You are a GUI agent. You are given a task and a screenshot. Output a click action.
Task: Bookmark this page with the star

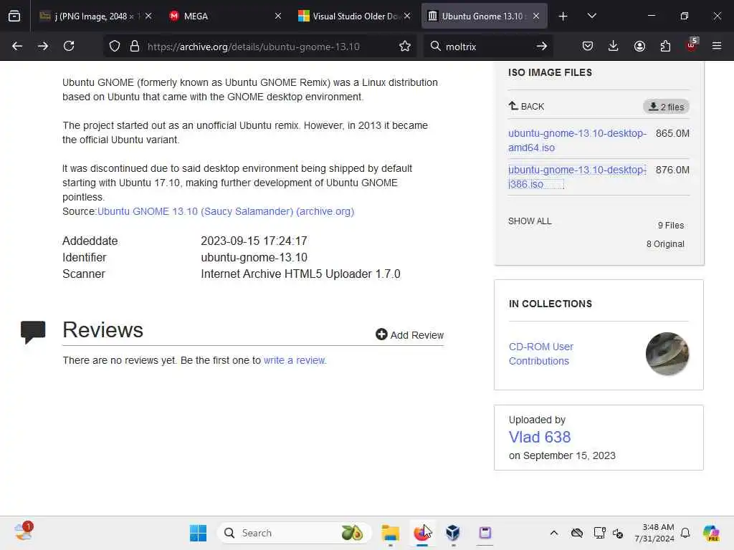tap(405, 46)
